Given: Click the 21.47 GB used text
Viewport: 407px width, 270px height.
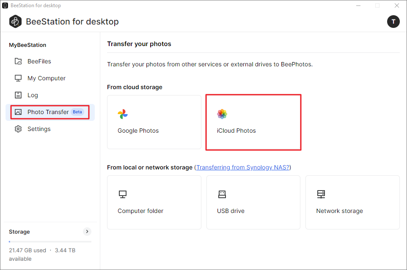Looking at the screenshot, I should click(x=27, y=250).
